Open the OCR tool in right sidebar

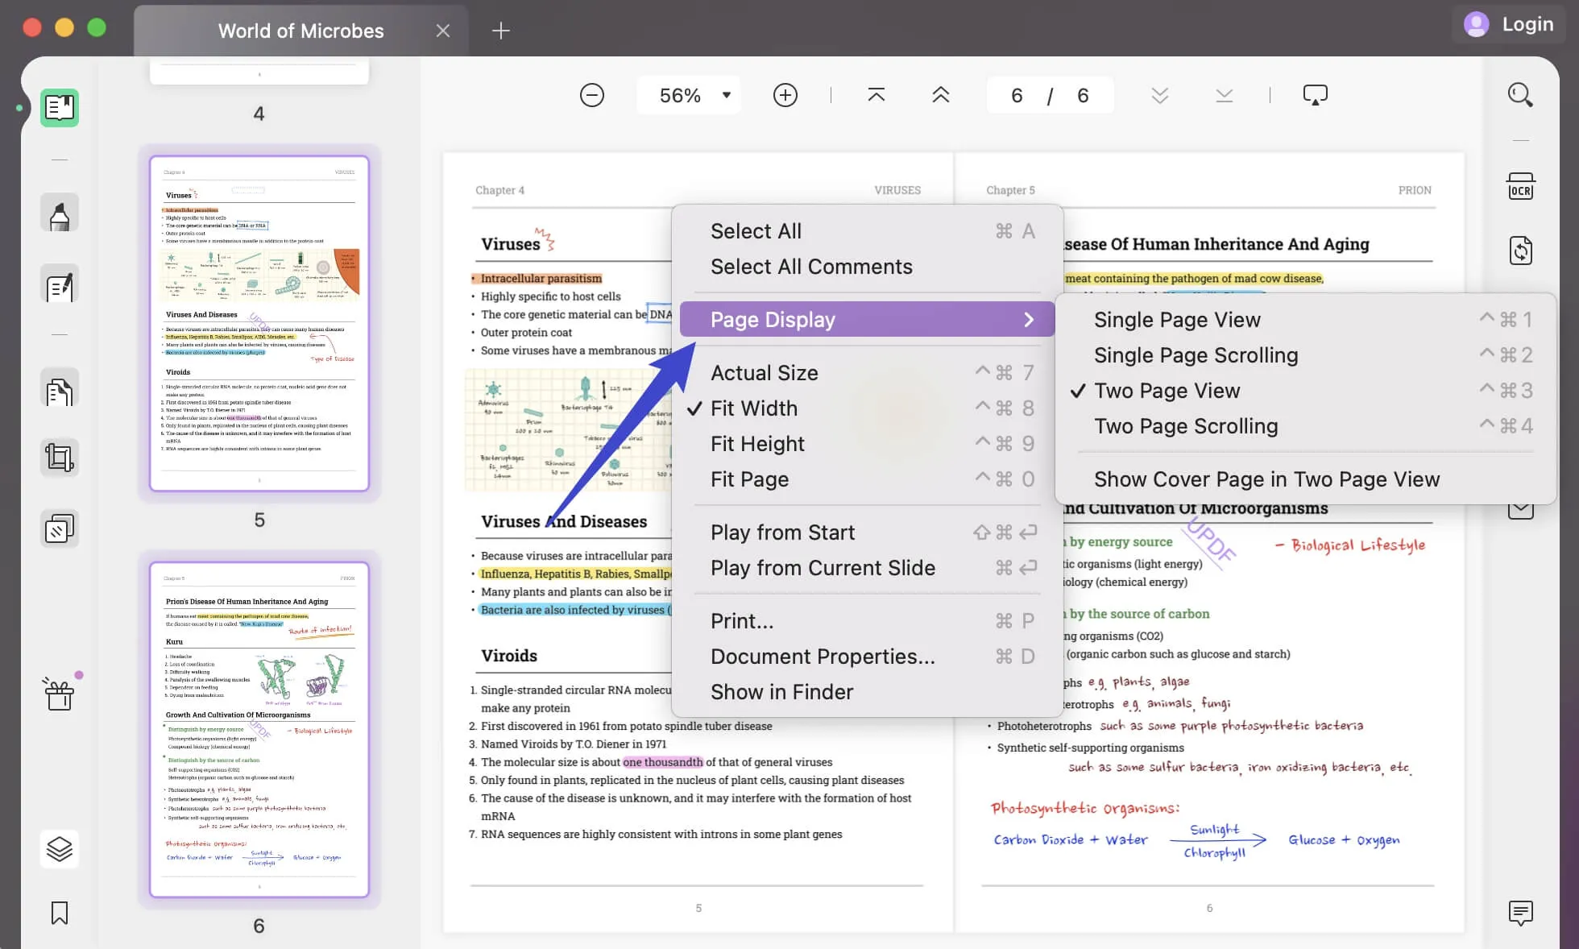[1520, 189]
